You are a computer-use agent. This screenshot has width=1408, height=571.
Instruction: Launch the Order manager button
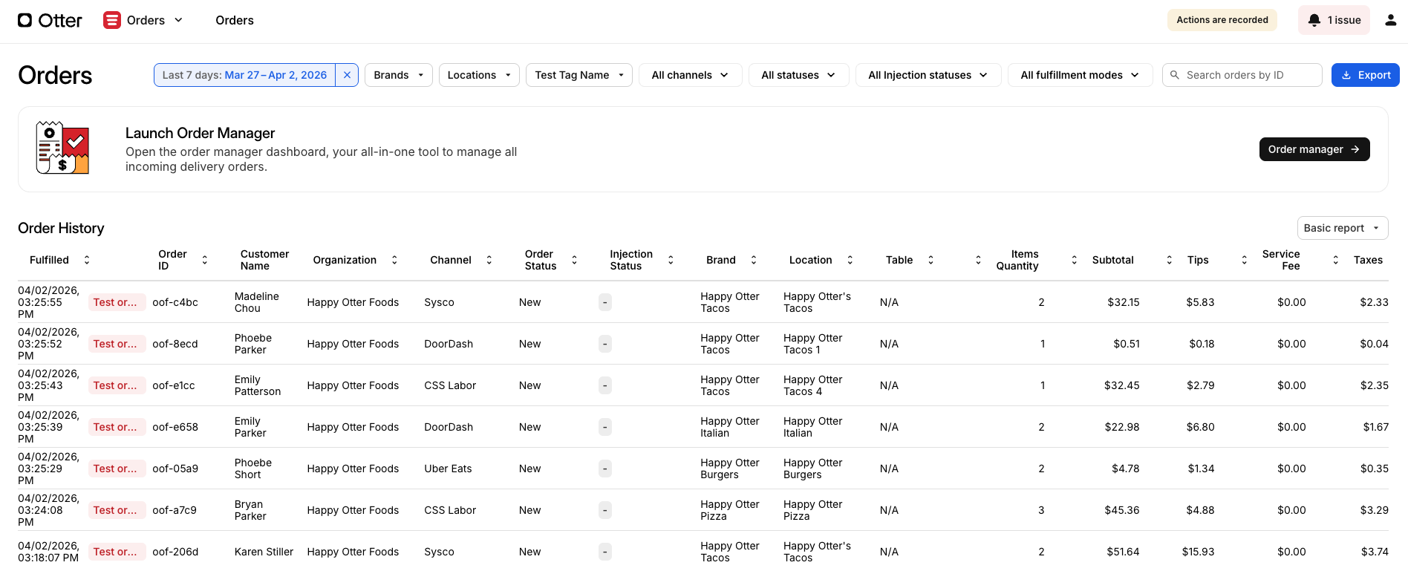(x=1314, y=149)
